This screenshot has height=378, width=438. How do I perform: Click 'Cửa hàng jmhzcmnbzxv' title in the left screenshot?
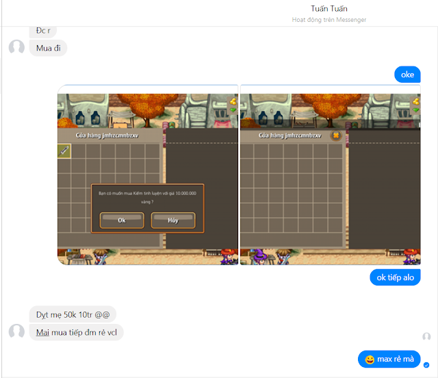[107, 136]
